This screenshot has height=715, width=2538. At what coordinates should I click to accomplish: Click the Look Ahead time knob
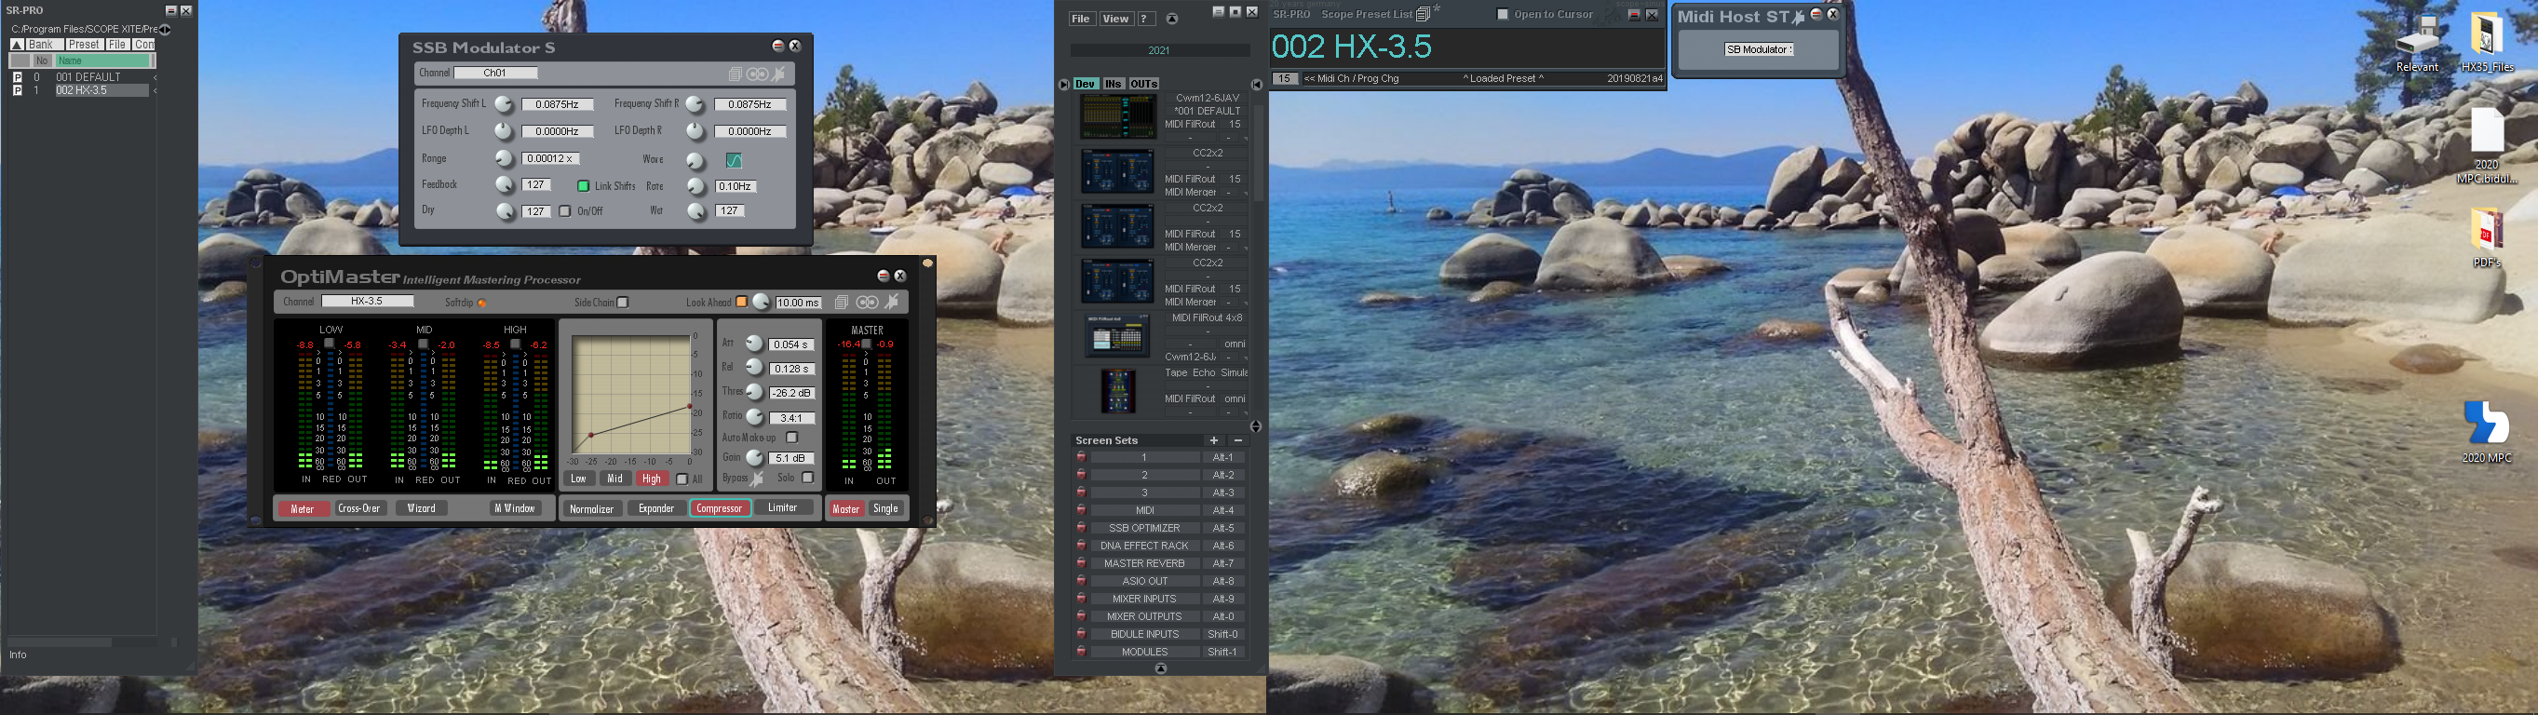(762, 303)
